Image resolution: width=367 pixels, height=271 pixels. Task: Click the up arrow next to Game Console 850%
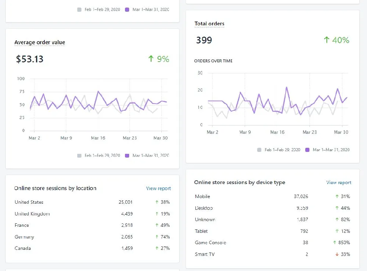[x=334, y=243]
